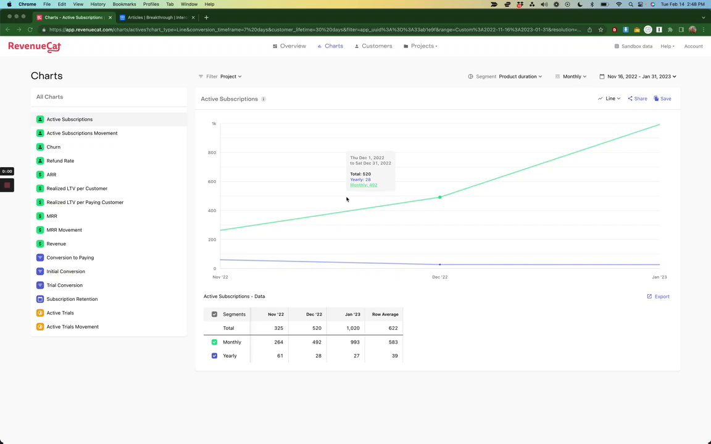Click the Conversion to Paying funnel icon
Screen dimensions: 711x444
(40, 257)
